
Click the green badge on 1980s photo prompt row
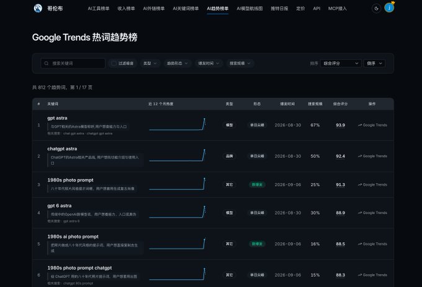tap(257, 184)
